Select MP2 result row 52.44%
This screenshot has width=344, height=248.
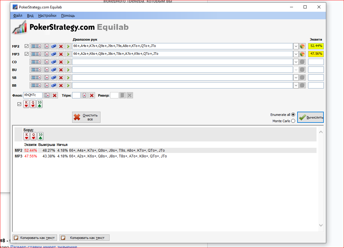(x=165, y=150)
